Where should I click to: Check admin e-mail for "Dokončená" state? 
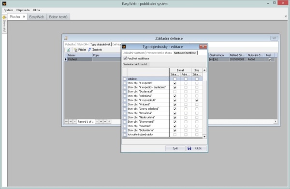186,131
